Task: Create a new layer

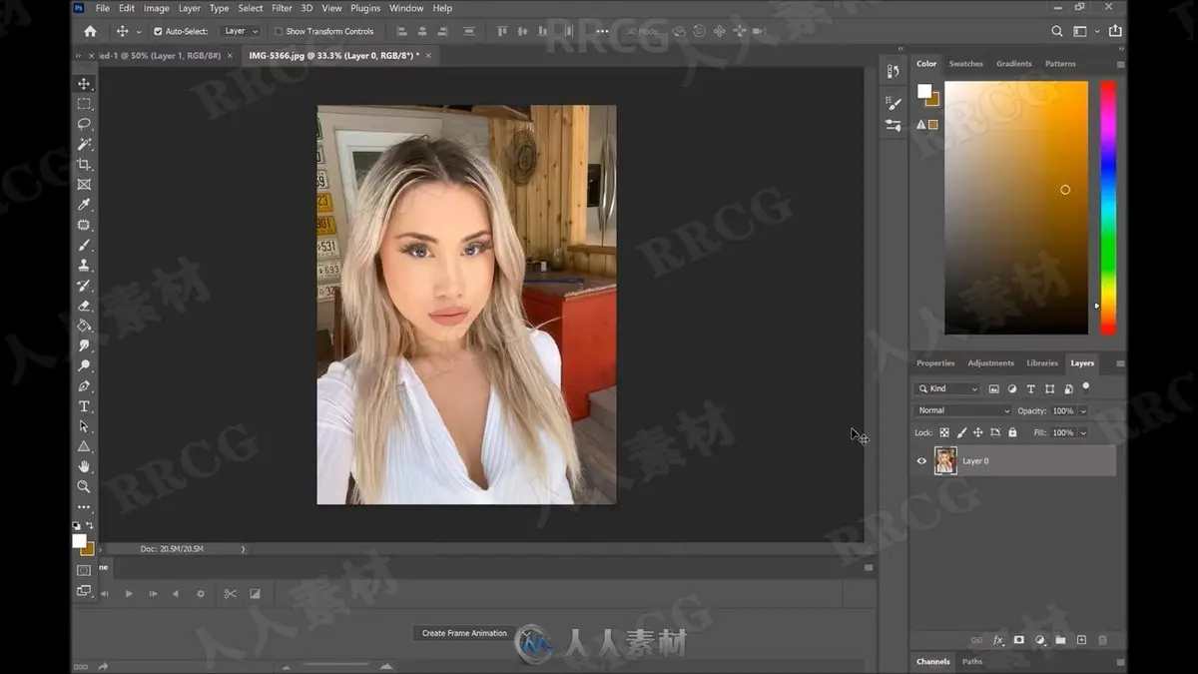Action: (1081, 640)
